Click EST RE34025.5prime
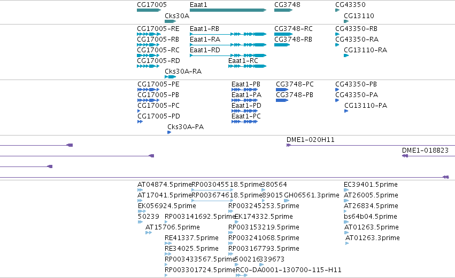This screenshot has width=455, height=278. [168, 254]
